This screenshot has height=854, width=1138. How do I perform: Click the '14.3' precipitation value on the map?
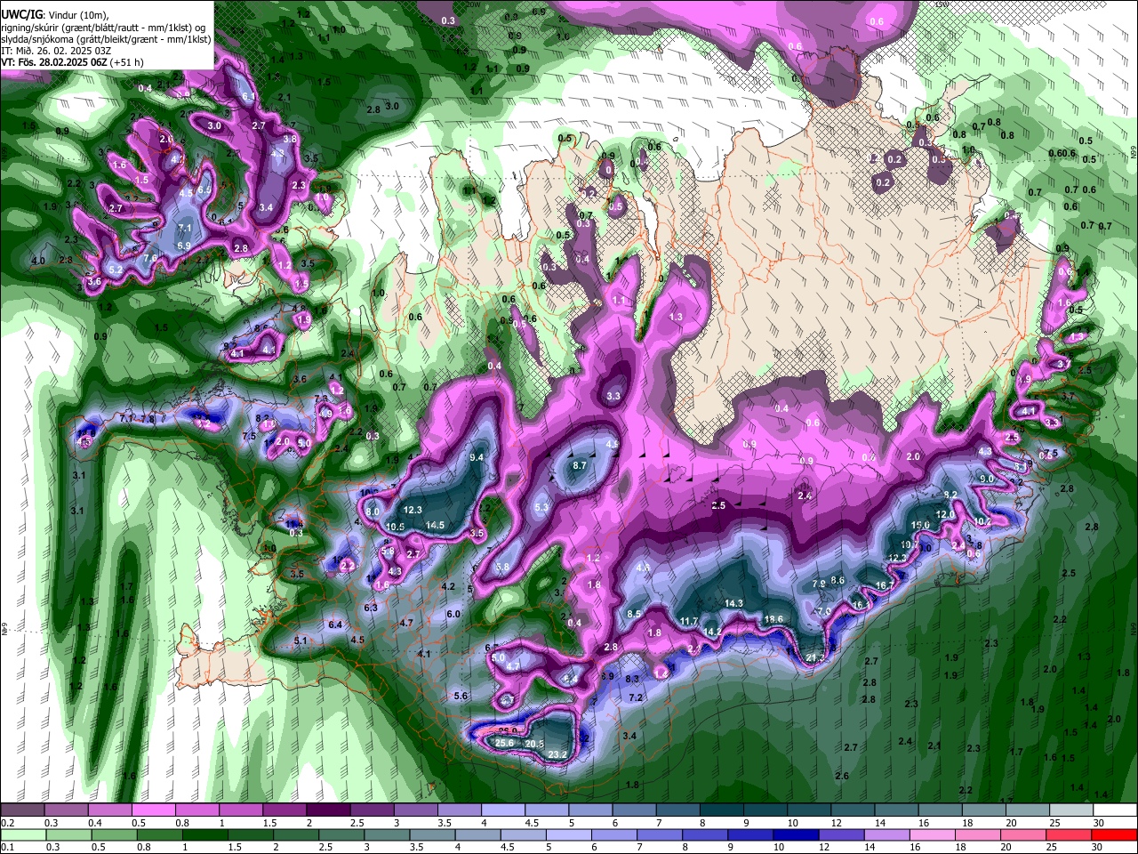(733, 603)
